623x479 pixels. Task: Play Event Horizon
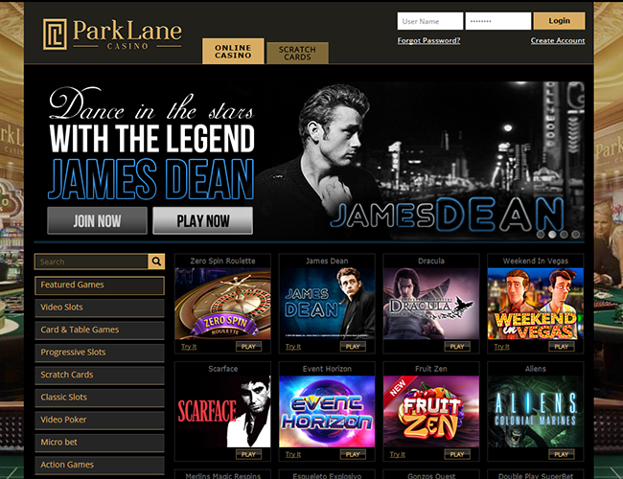[353, 454]
